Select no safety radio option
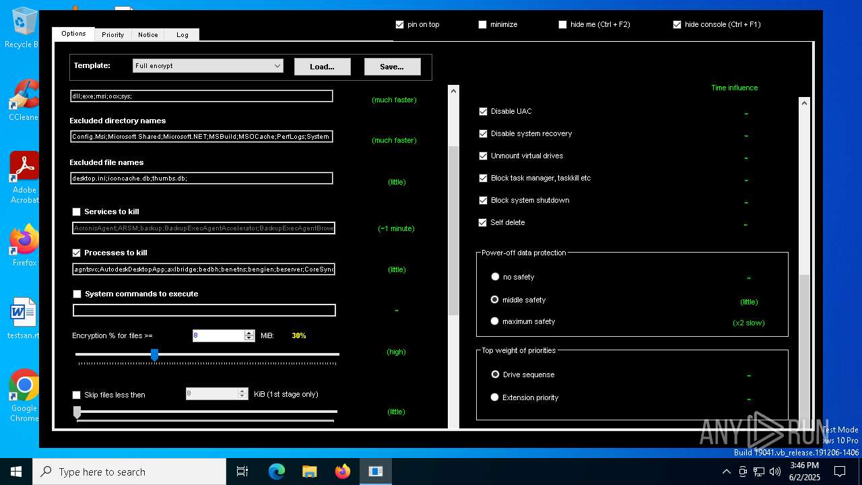This screenshot has width=862, height=485. 495,277
